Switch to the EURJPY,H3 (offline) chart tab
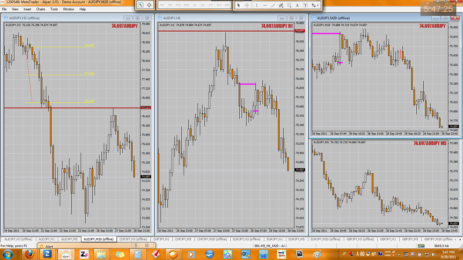Screen dimensions: 463x260 tap(247, 239)
